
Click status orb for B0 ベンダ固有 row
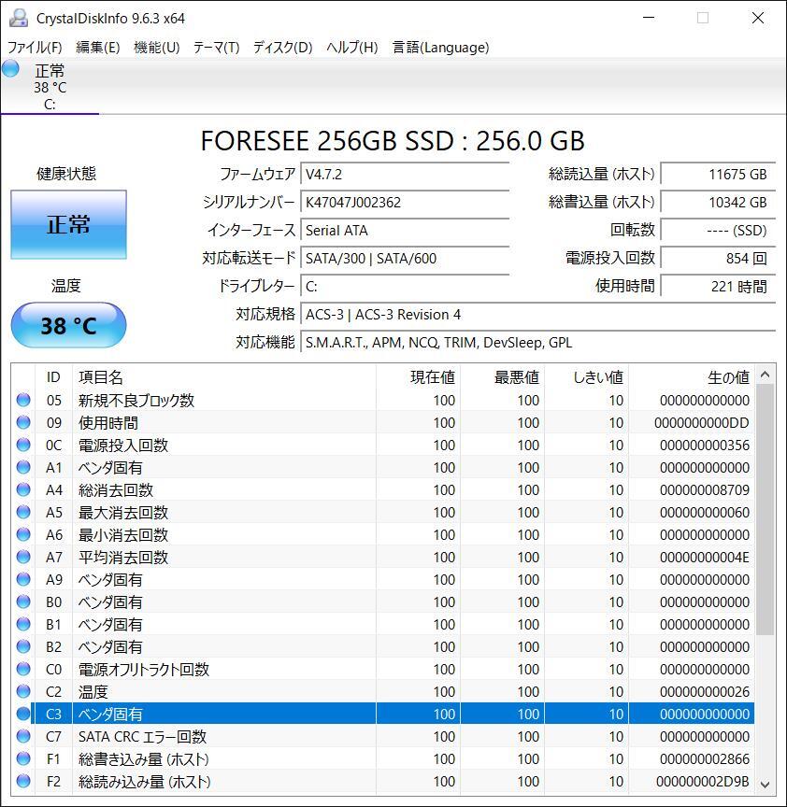pyautogui.click(x=23, y=602)
